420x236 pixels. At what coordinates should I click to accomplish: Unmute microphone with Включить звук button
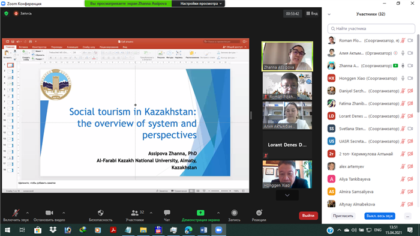coord(16,216)
